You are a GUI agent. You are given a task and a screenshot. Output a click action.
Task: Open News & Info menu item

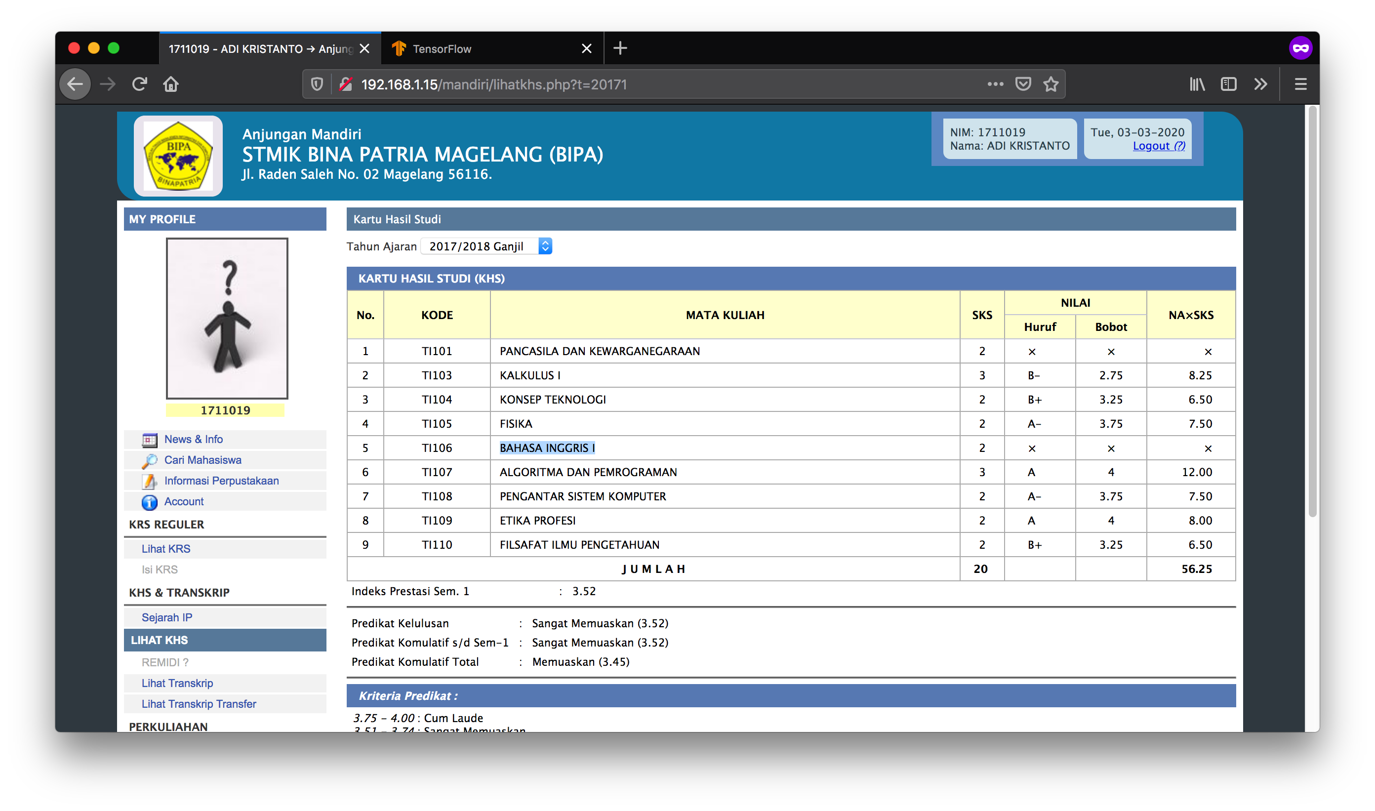(194, 440)
